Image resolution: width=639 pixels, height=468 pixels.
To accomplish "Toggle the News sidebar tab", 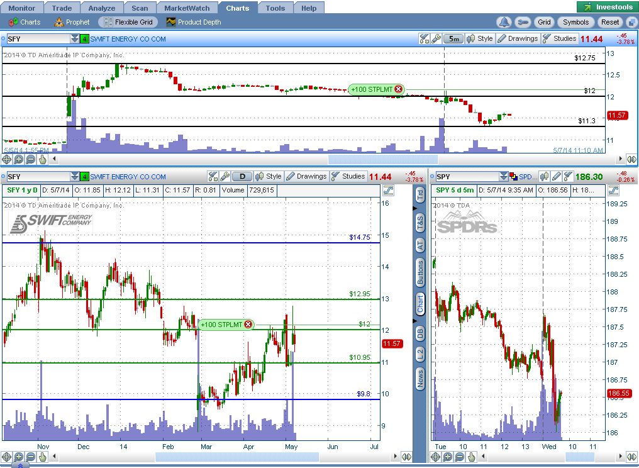I will (420, 379).
